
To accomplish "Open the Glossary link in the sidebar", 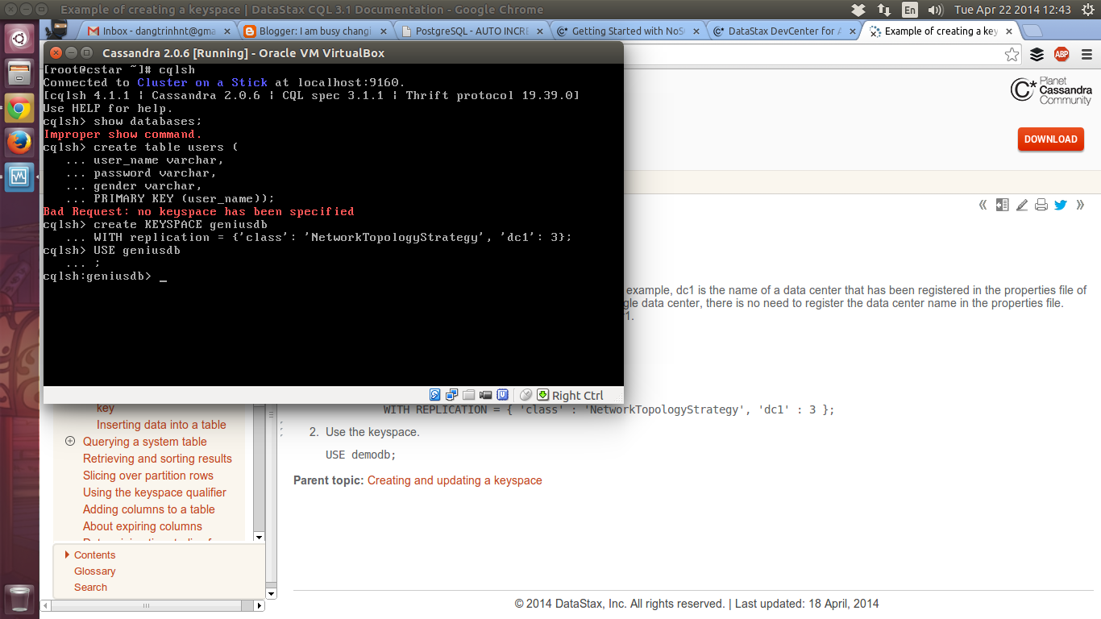I will click(95, 571).
